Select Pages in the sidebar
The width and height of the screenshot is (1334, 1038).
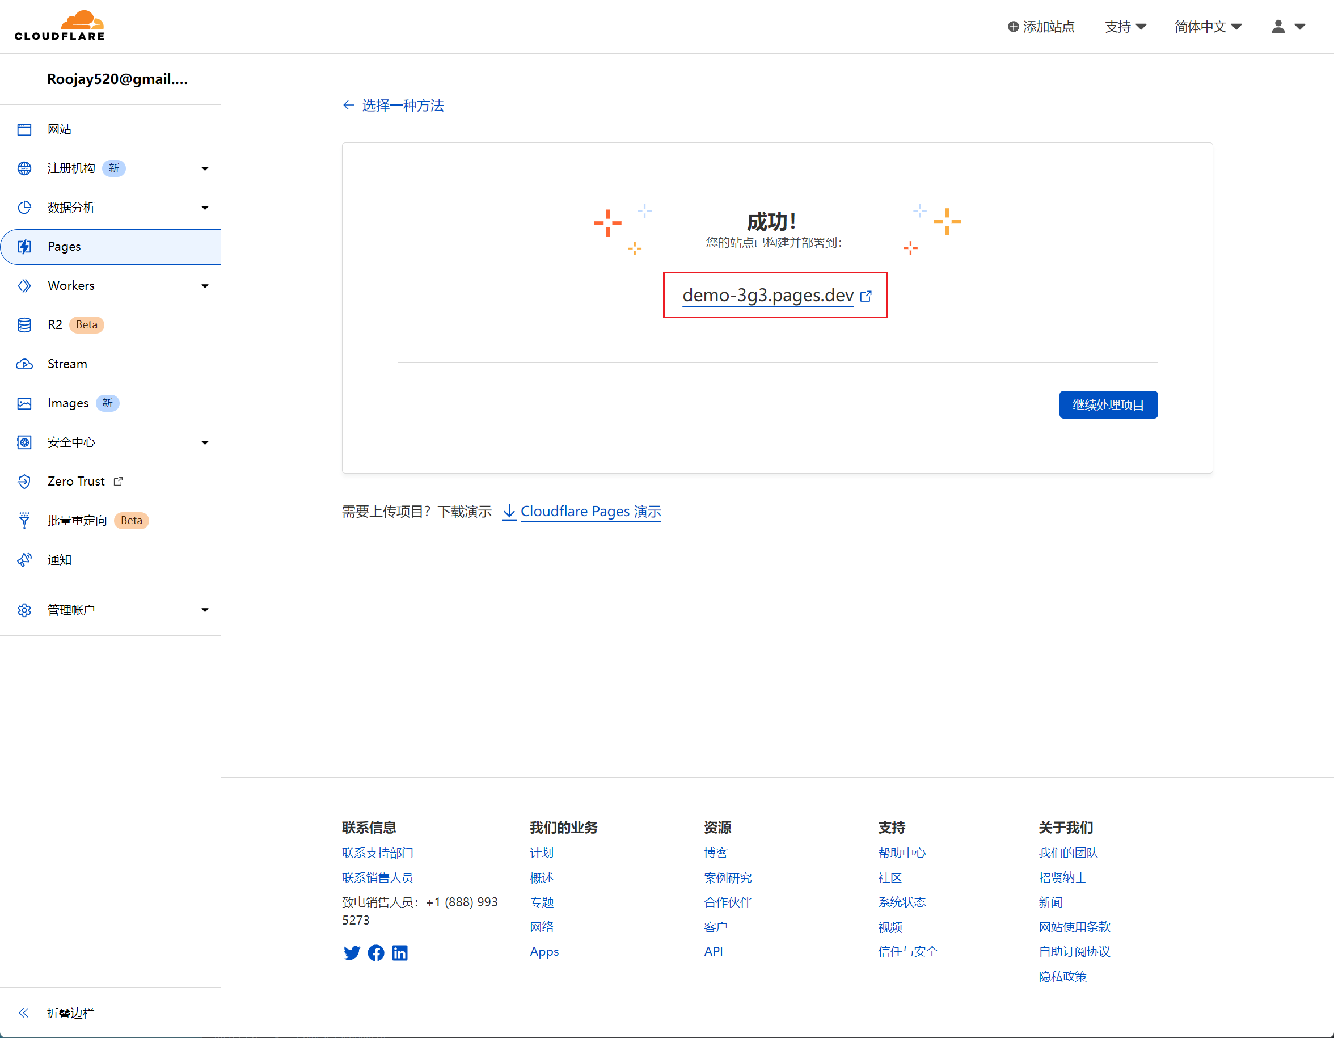[64, 247]
